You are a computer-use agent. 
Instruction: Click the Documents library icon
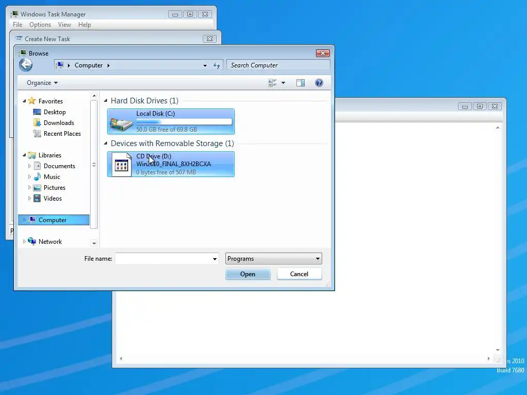(x=37, y=166)
